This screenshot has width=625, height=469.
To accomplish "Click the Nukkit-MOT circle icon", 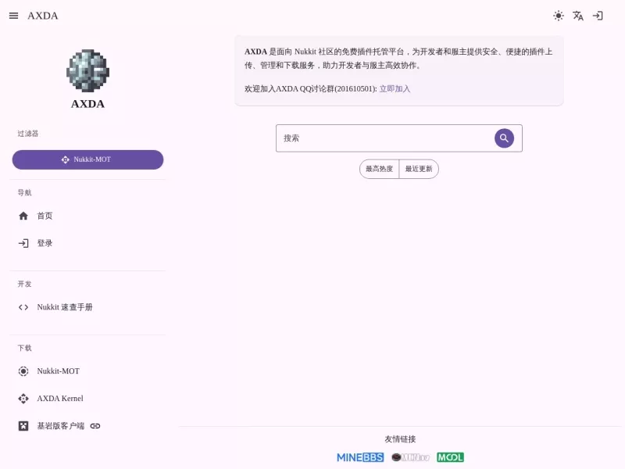I will pos(23,371).
